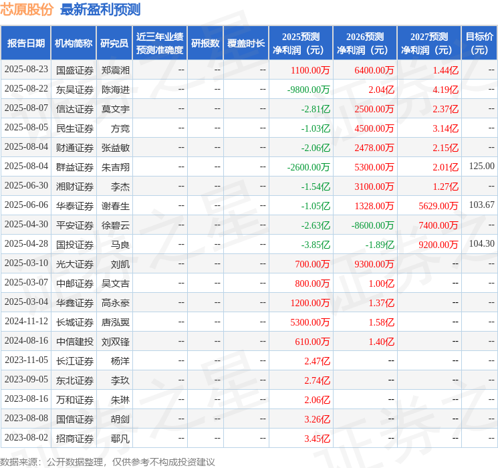The height and width of the screenshot is (468, 498).
Task: Click the 610.00万 value
Action: (x=312, y=342)
